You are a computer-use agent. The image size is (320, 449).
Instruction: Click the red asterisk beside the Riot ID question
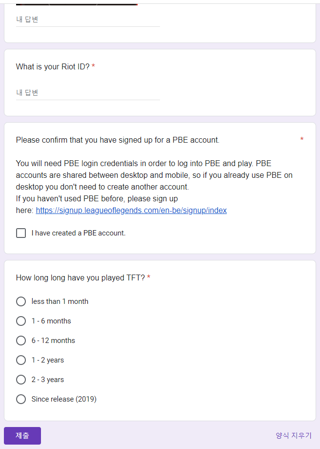(x=93, y=66)
